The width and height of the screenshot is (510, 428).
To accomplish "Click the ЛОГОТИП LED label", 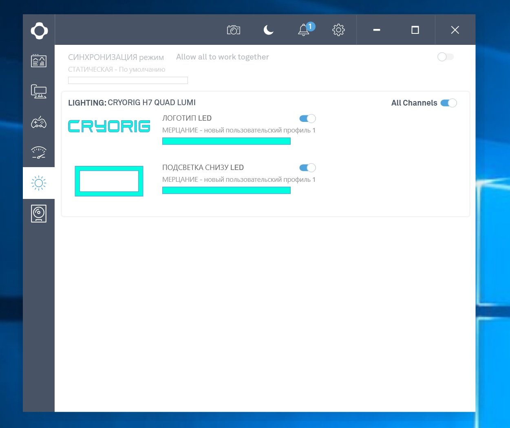I will click(187, 118).
